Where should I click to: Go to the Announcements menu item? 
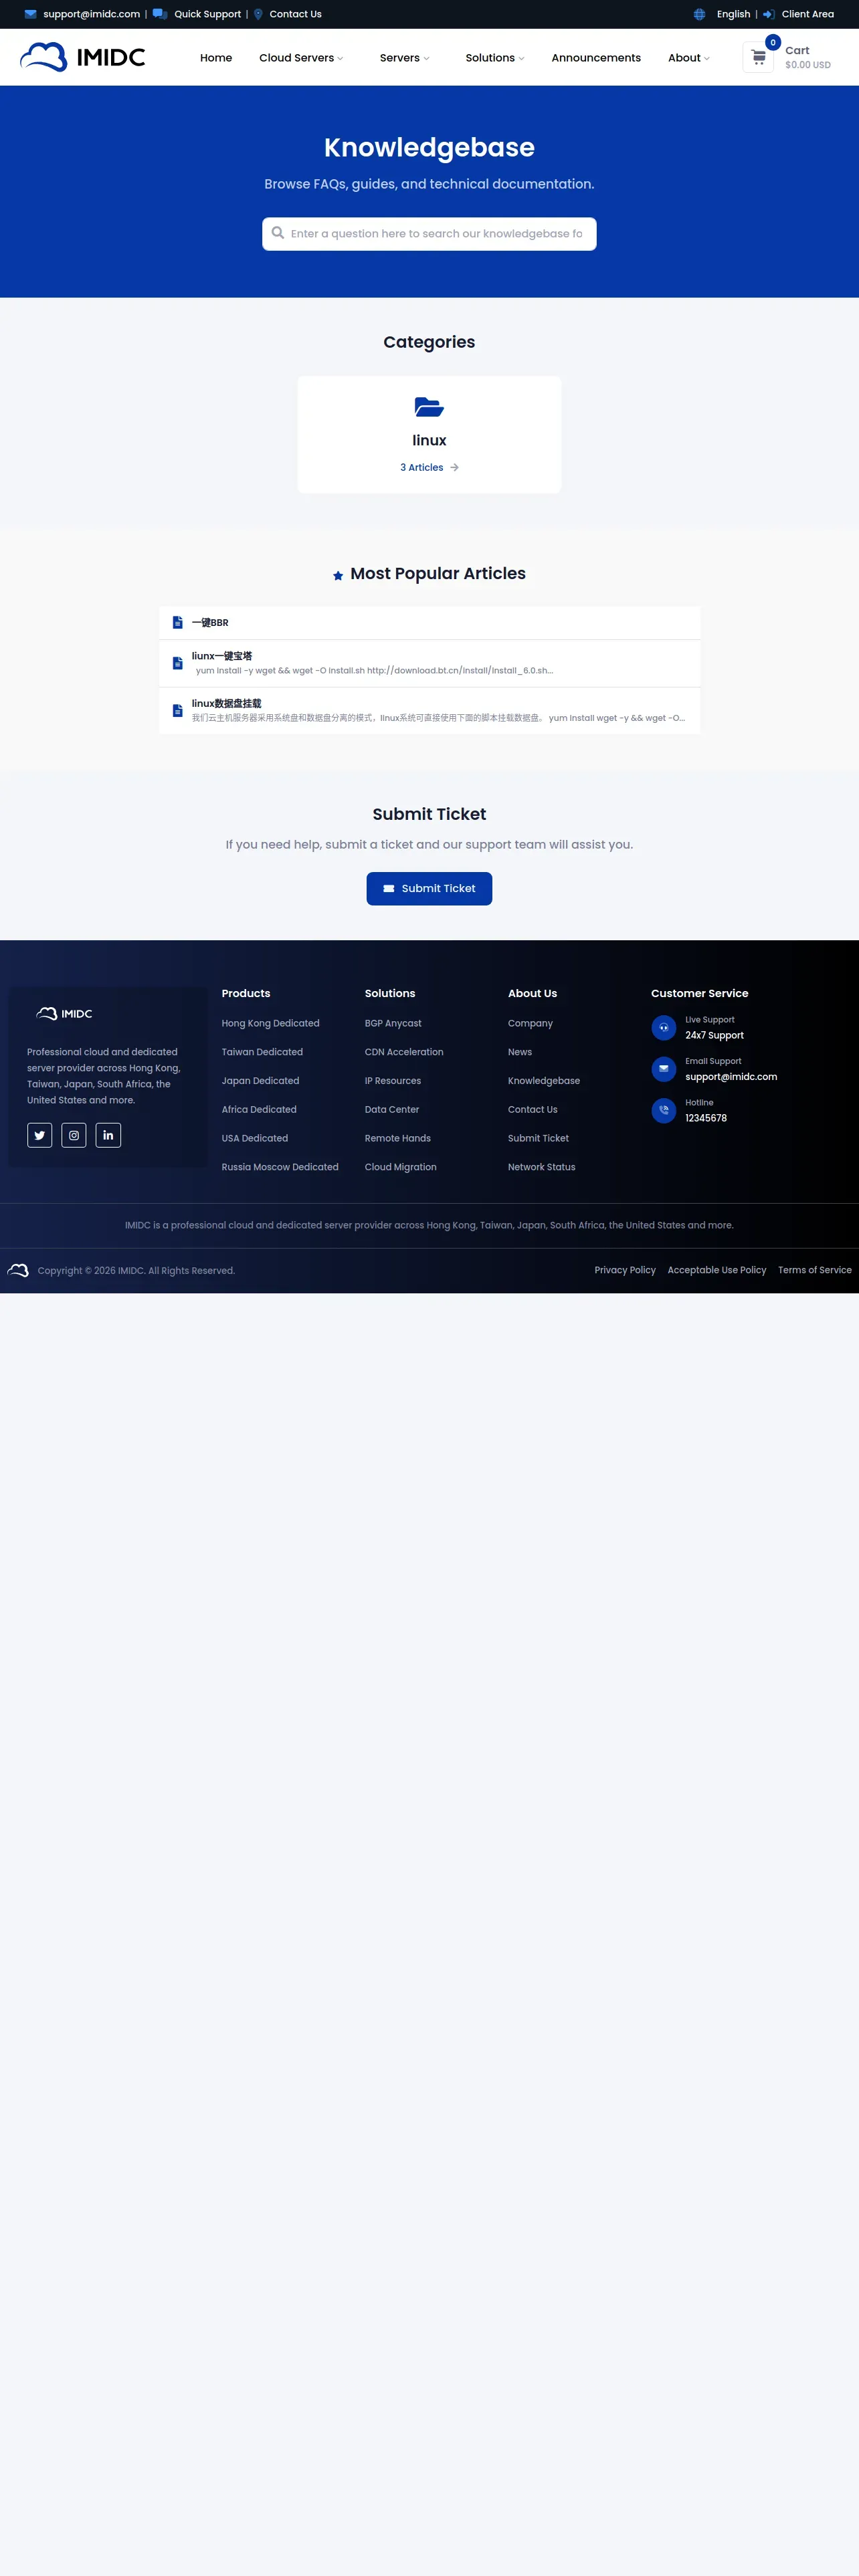pos(596,58)
